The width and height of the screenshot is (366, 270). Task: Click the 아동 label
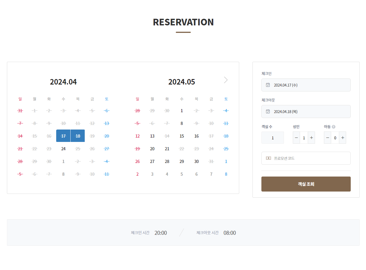[x=327, y=127]
